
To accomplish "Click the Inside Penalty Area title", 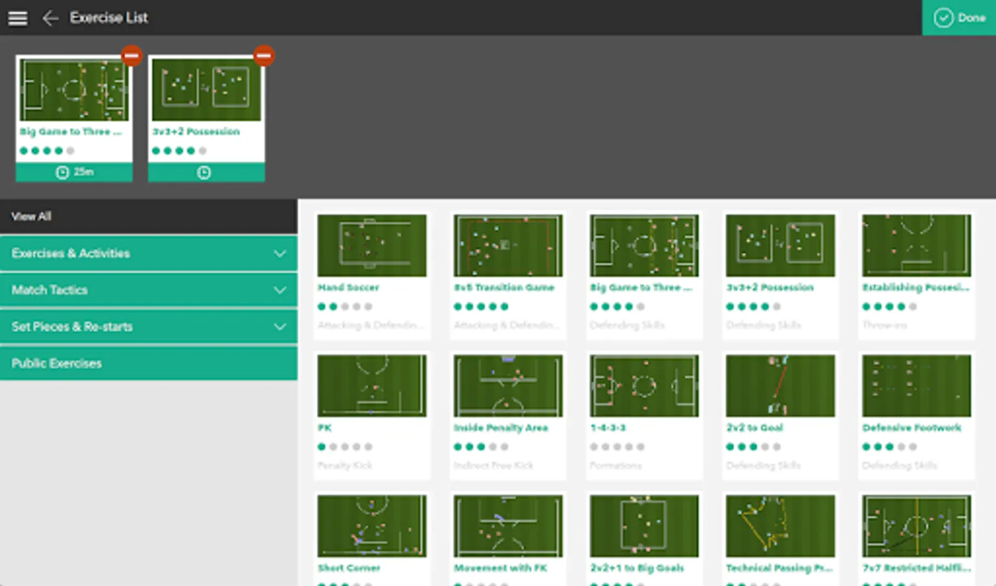I will [501, 428].
